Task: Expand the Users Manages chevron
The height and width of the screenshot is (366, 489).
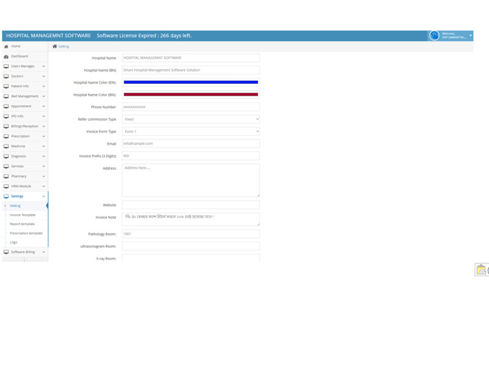Action: coord(44,66)
